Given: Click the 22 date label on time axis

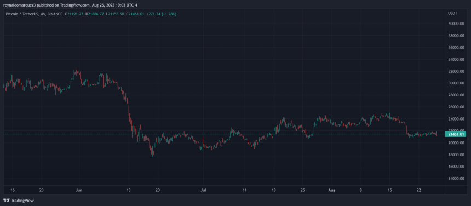Looking at the screenshot, I should 419,190.
